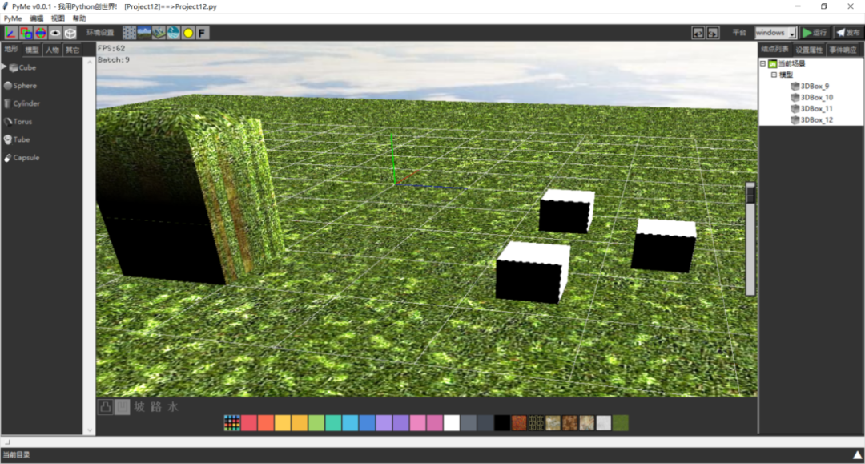Viewport: 865px width, 464px height.
Task: Click the yellow sun light icon
Action: (188, 33)
